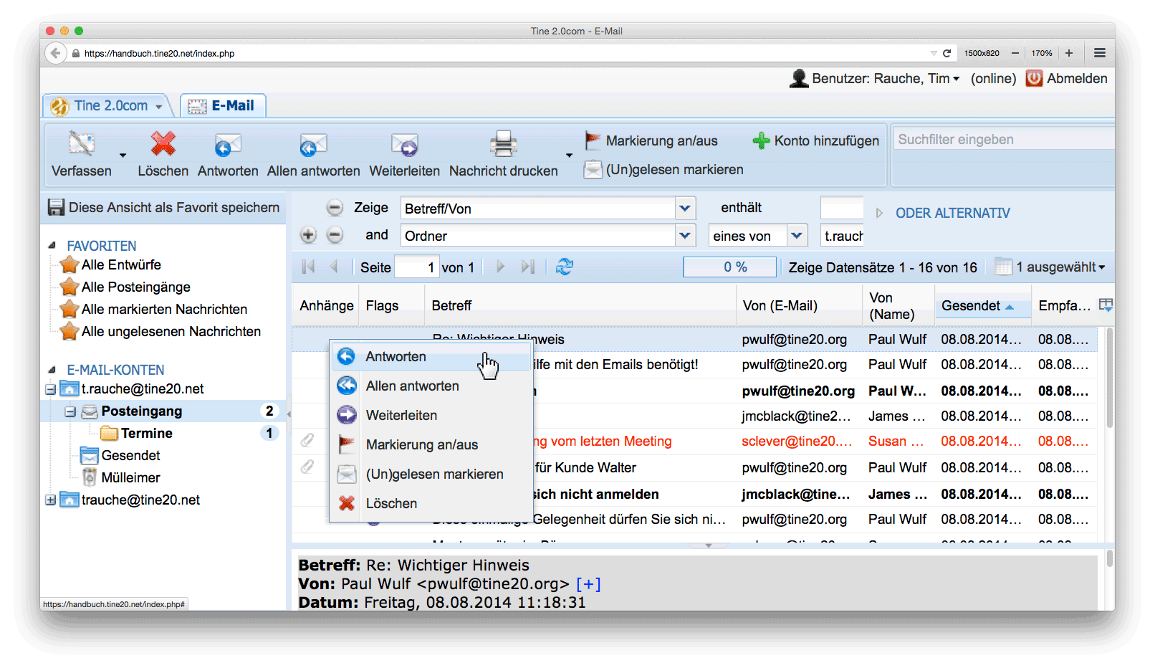Viewport: 1155px width, 668px height.
Task: Open the Betreff/Von filter field dropdown
Action: (685, 209)
